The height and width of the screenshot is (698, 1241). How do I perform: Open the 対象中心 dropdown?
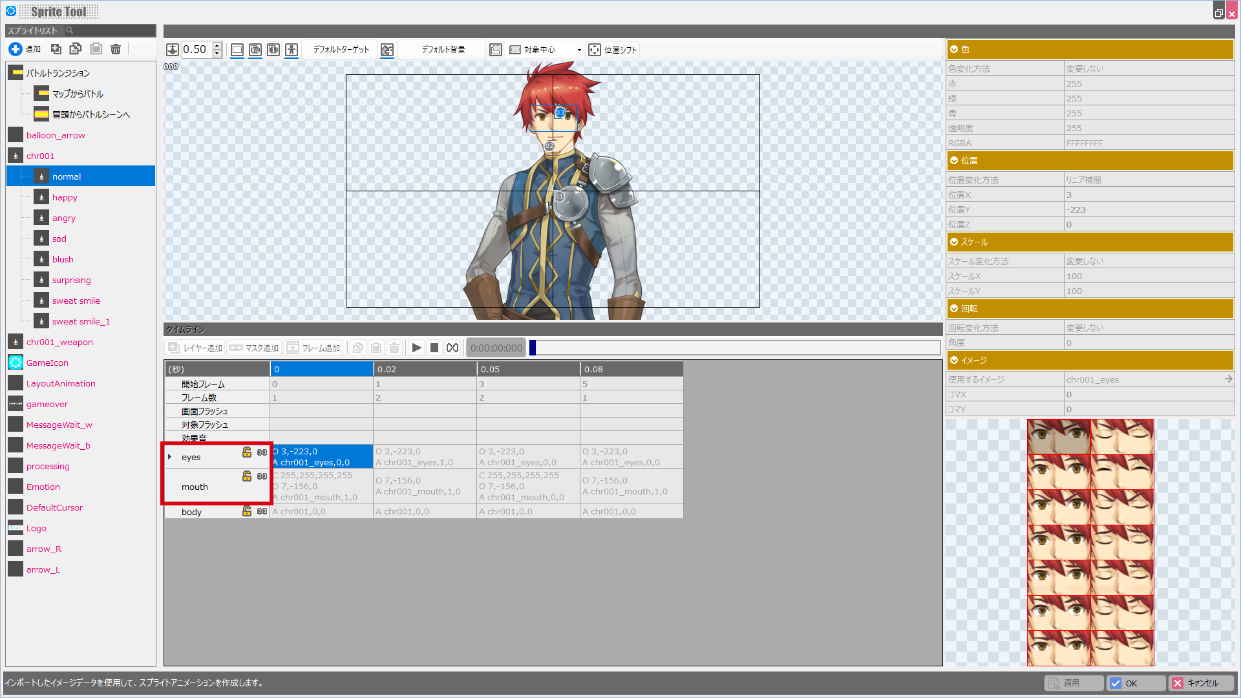point(579,50)
